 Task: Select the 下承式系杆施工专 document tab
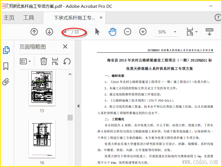click(x=74, y=18)
